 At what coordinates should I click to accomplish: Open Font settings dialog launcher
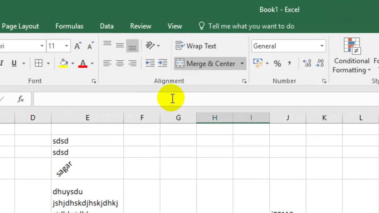pyautogui.click(x=94, y=81)
